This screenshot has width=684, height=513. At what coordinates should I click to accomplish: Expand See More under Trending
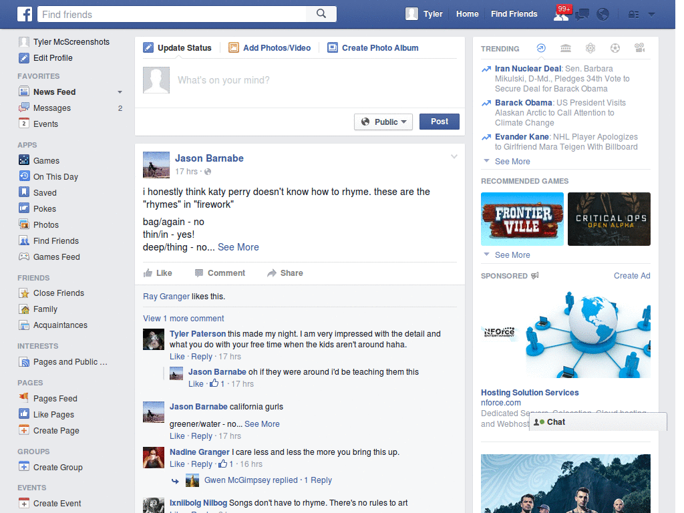pyautogui.click(x=512, y=162)
